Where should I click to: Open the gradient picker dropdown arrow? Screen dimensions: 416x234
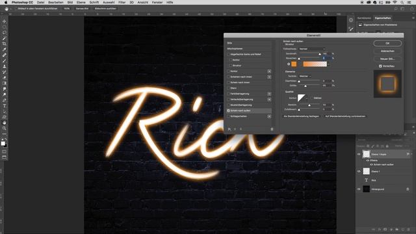coord(328,64)
